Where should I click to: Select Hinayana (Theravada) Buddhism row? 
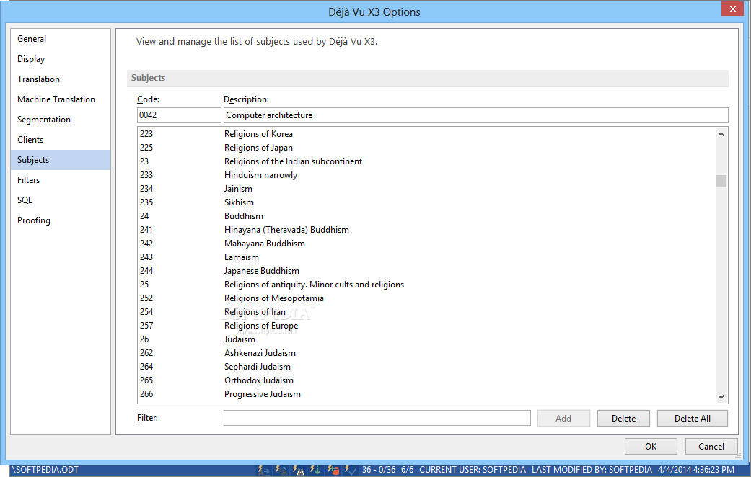(426, 230)
